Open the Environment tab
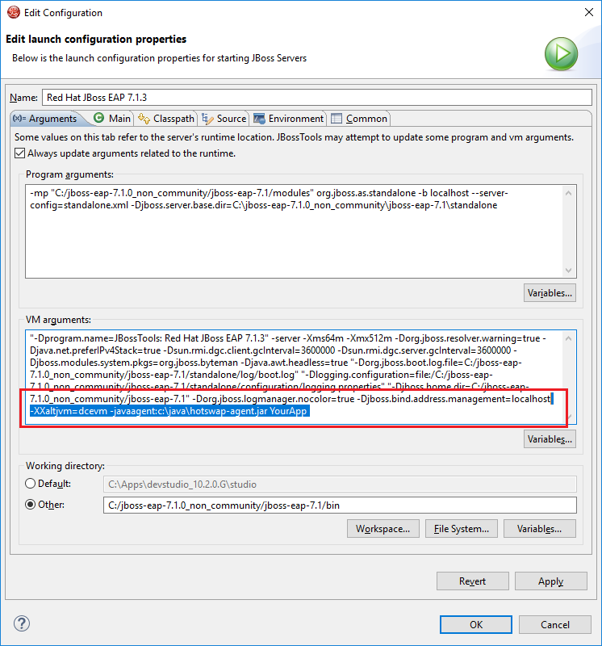 click(x=288, y=119)
